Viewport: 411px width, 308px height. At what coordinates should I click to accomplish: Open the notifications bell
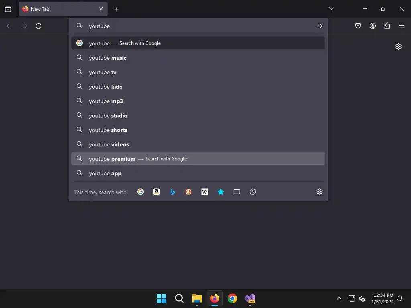coord(400,298)
